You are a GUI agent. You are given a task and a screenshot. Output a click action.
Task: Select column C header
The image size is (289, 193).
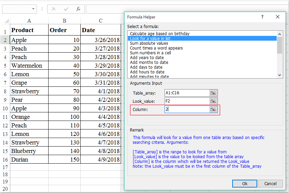click(101, 20)
